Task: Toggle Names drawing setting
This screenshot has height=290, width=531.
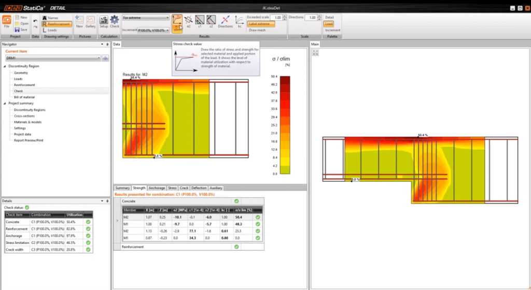Action: [50, 18]
